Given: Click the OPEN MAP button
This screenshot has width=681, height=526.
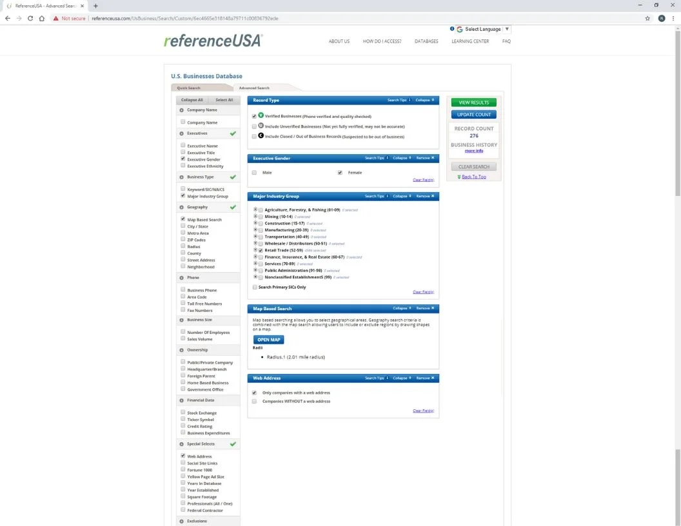Looking at the screenshot, I should (x=268, y=340).
